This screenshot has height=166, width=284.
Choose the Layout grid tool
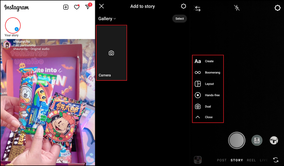tap(198, 84)
